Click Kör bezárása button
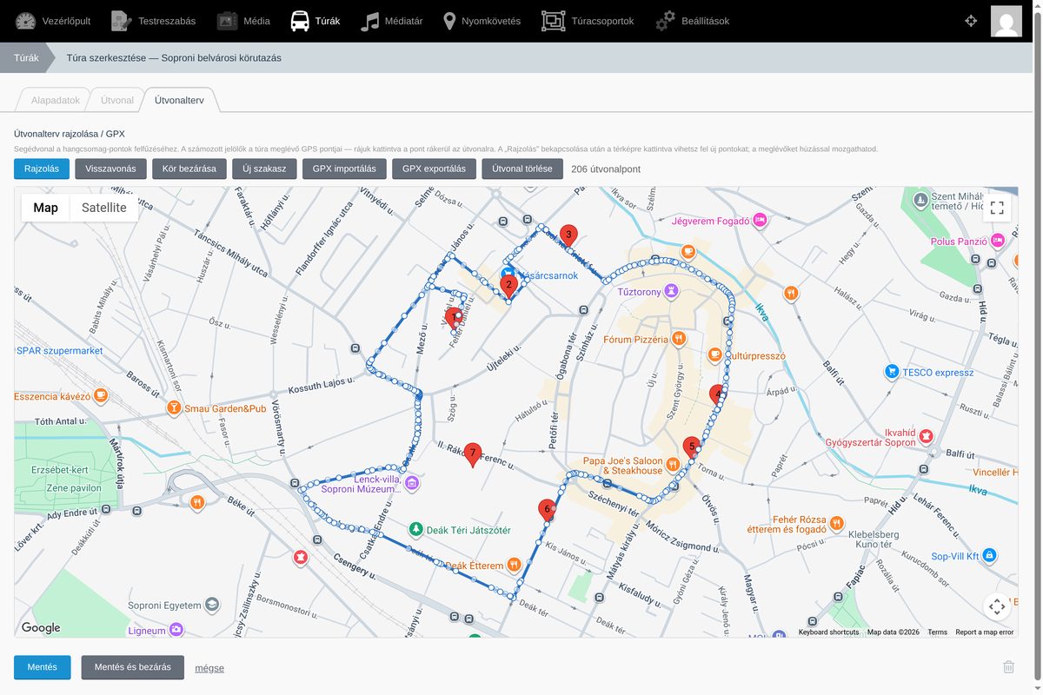Screen dimensions: 1043x695 click(189, 169)
